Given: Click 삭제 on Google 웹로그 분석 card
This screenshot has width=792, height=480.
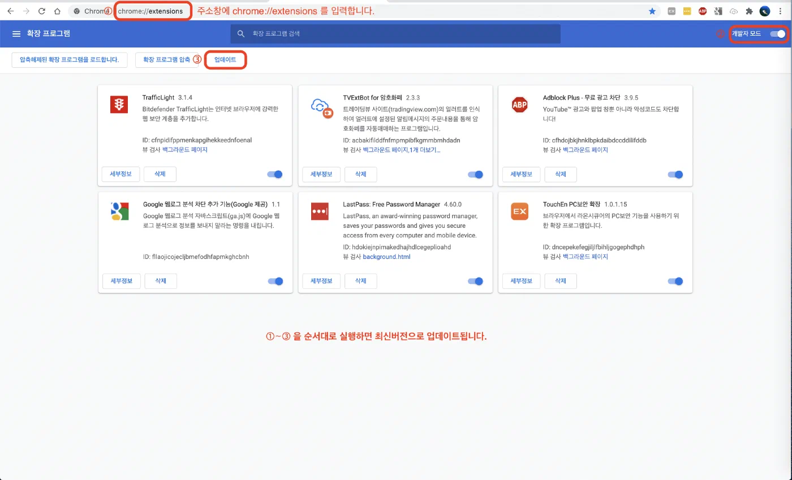Looking at the screenshot, I should click(161, 281).
